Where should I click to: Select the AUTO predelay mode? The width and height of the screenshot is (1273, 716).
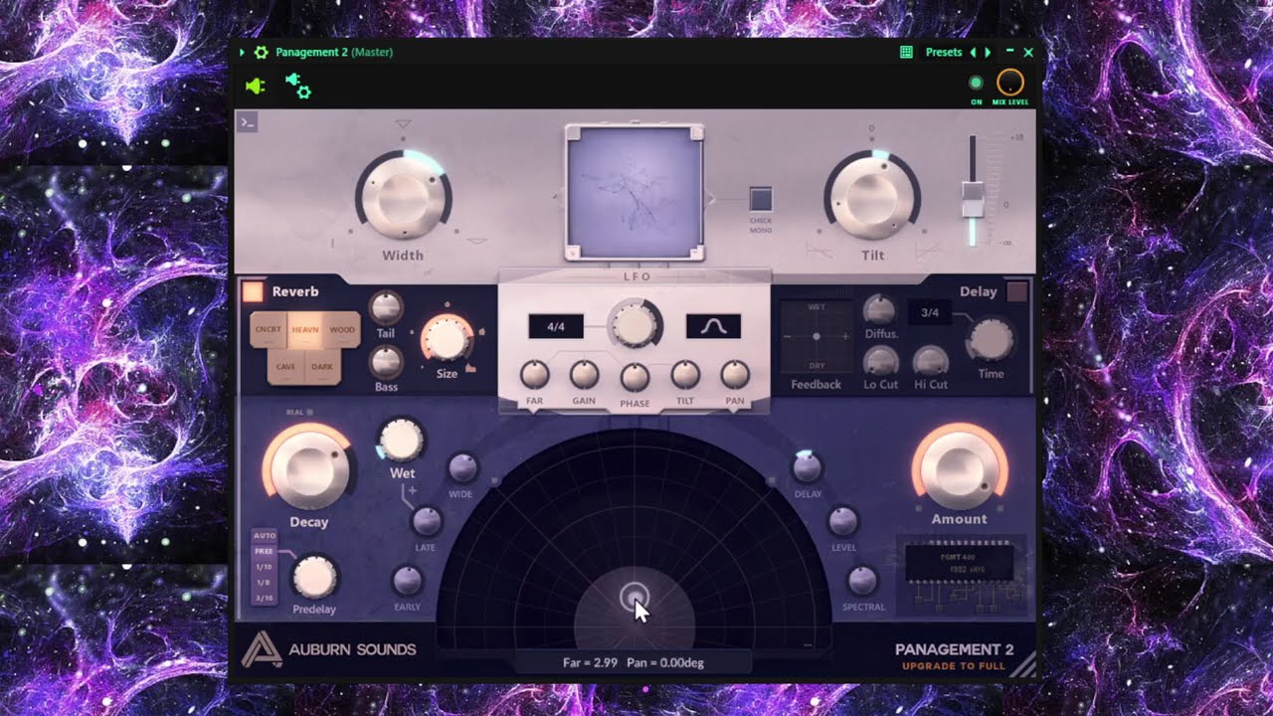265,535
